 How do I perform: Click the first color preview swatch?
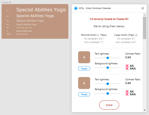pyautogui.click(x=84, y=57)
